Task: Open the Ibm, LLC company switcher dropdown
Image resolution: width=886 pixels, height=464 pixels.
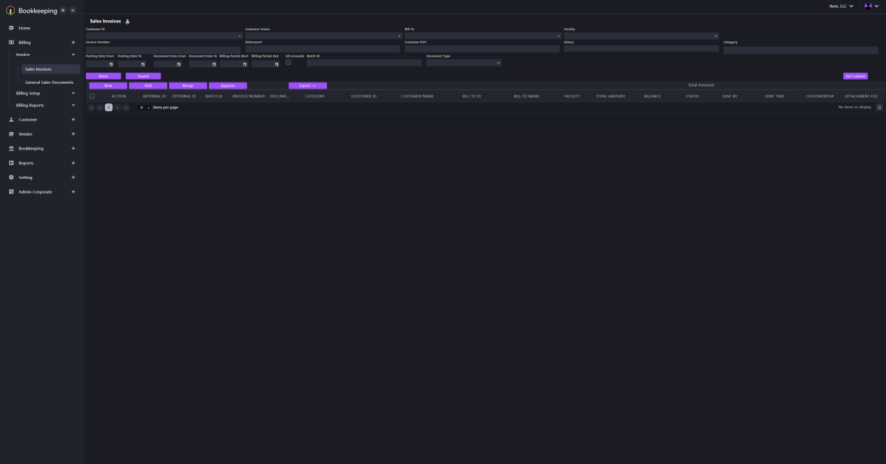Action: pyautogui.click(x=842, y=6)
